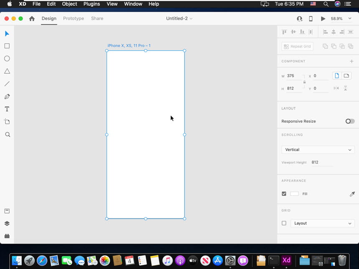The width and height of the screenshot is (359, 269).
Task: Click the flip horizontally icon
Action: 336,88
